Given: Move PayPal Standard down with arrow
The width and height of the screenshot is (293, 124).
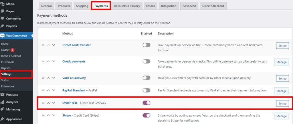Looking at the screenshot, I should (x=54, y=90).
